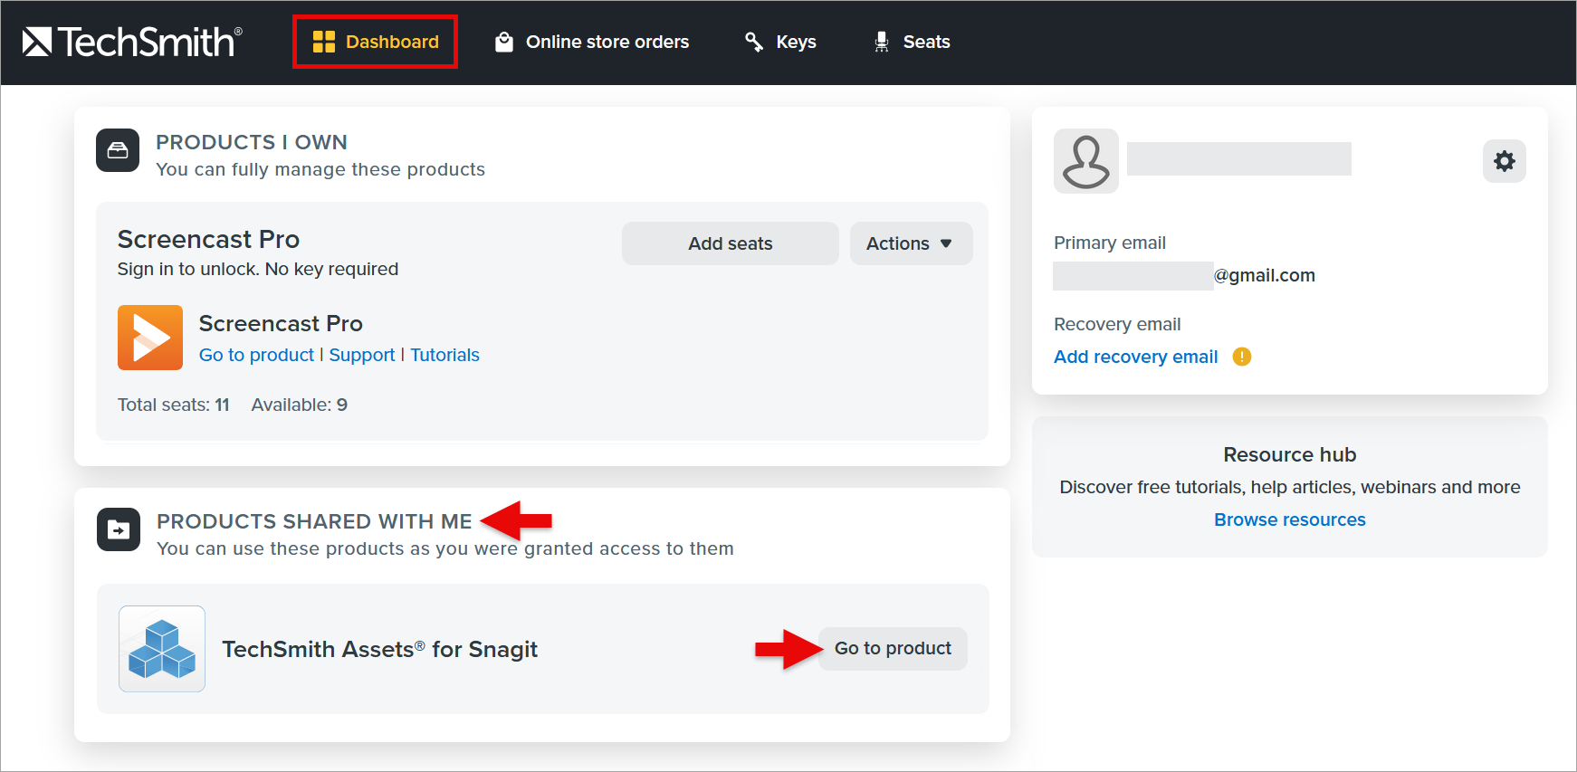Click the Products Shared With Me folder icon
Screen dimensions: 1577x772
119,529
